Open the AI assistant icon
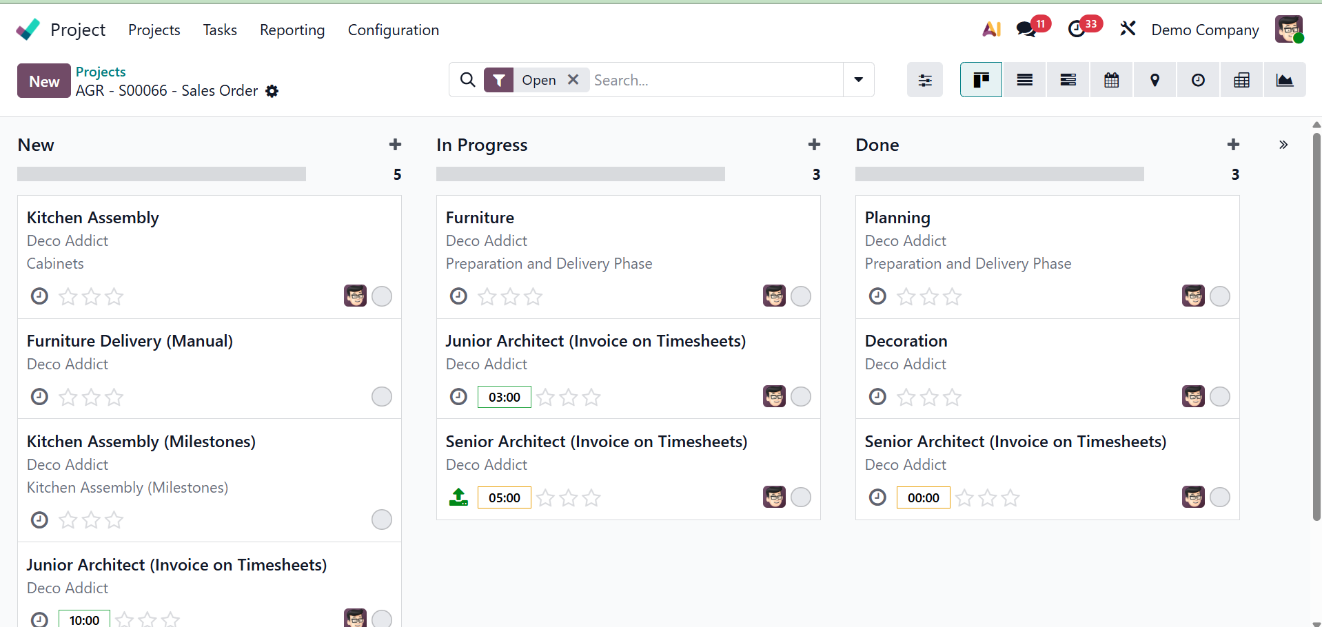Image resolution: width=1322 pixels, height=627 pixels. click(991, 30)
